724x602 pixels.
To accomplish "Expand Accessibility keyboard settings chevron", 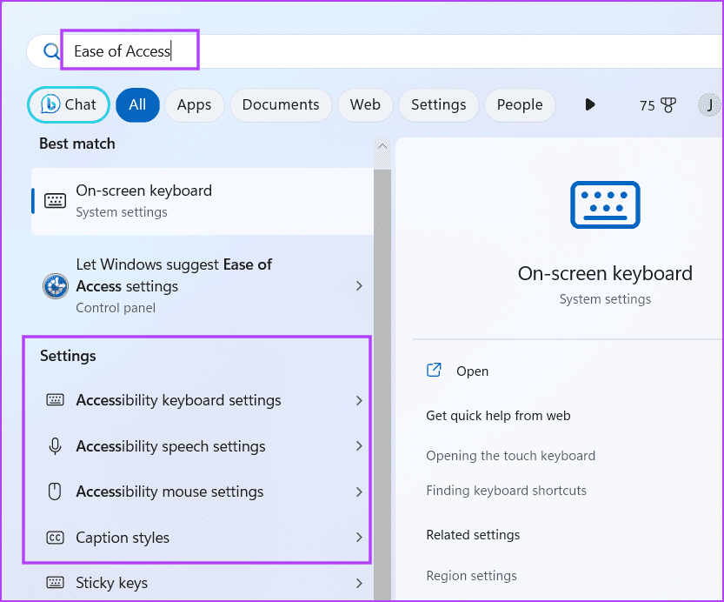I will (359, 400).
